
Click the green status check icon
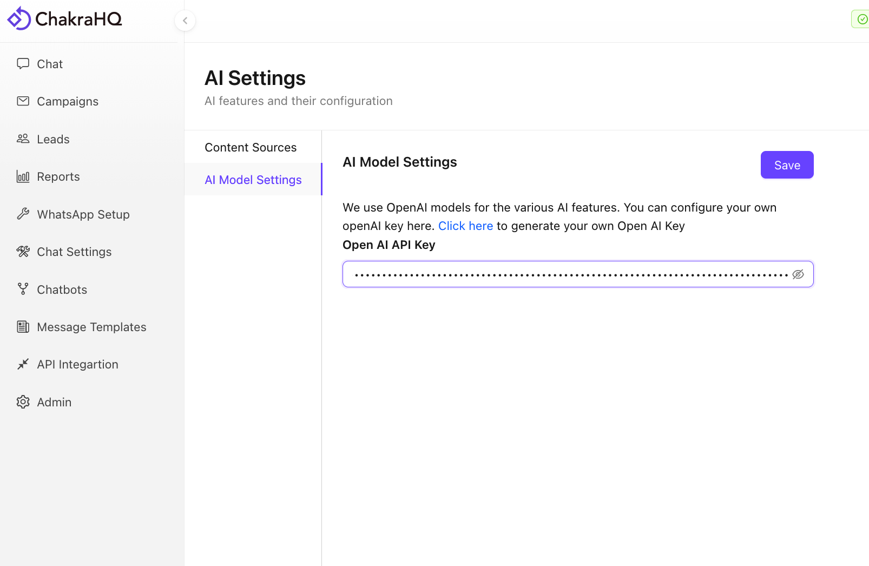pos(862,19)
